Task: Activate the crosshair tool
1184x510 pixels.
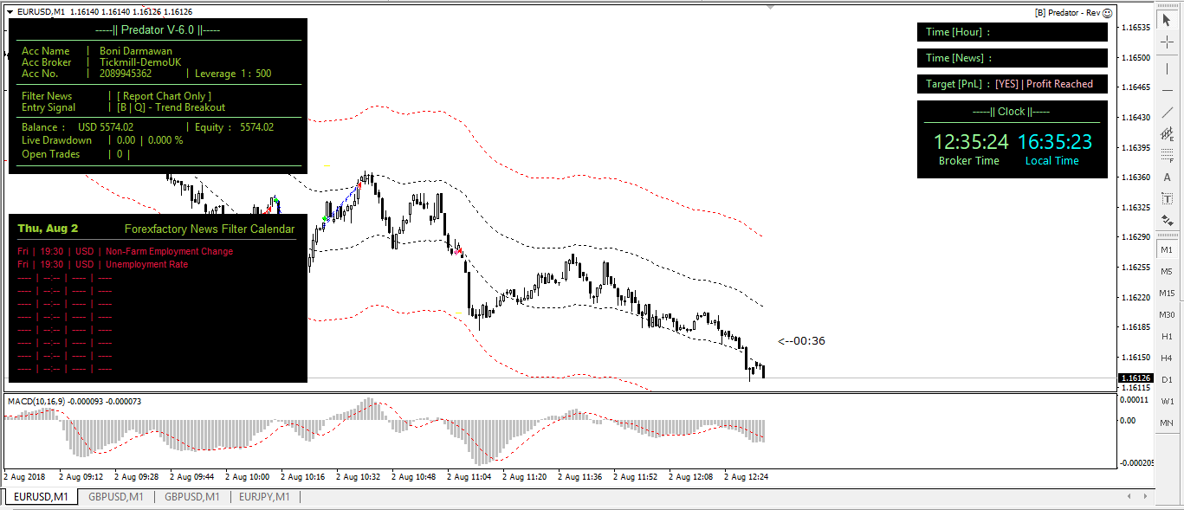Action: [x=1167, y=41]
